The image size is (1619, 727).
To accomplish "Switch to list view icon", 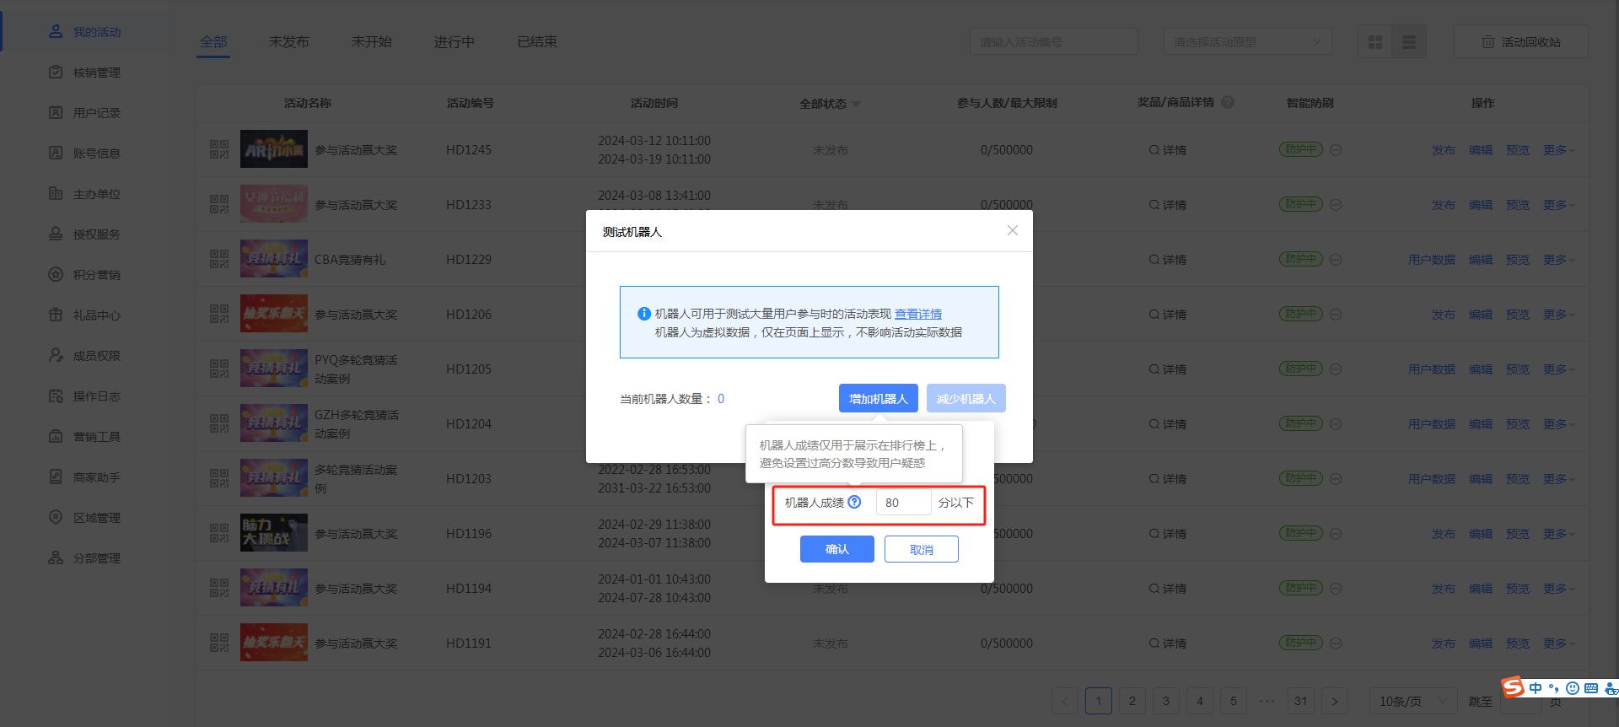I will click(1409, 42).
